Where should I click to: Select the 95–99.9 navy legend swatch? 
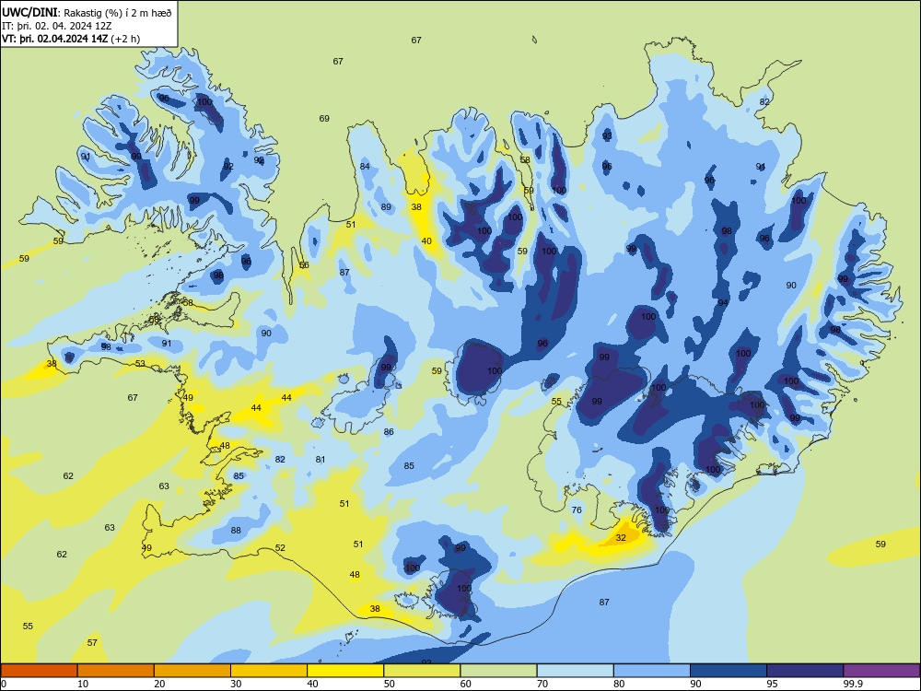[805, 671]
